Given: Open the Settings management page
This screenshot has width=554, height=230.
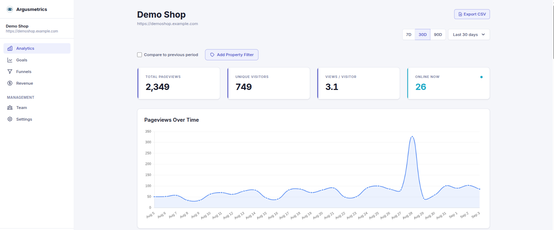Looking at the screenshot, I should click(x=37, y=119).
